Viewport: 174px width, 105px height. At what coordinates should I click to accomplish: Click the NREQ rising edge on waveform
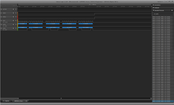pyautogui.click(x=95, y=18)
